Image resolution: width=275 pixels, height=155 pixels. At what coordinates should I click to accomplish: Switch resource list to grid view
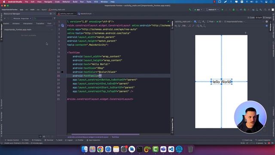[x=44, y=136]
